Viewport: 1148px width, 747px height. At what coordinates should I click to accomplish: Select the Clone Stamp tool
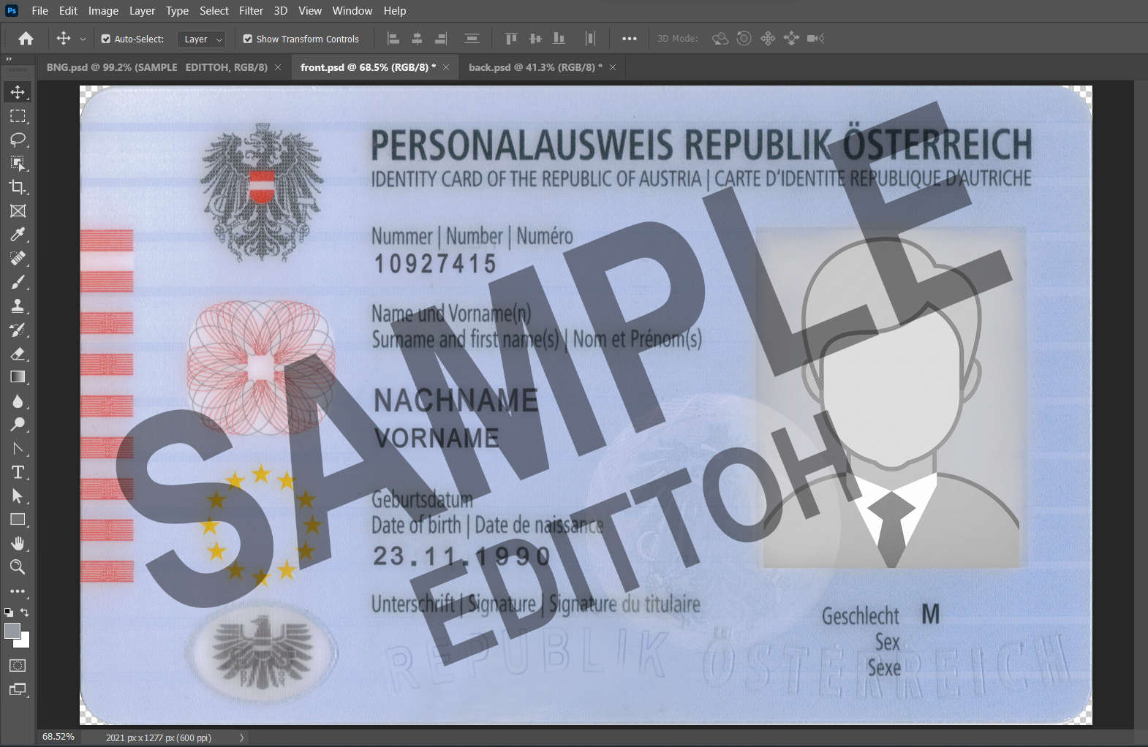point(18,306)
